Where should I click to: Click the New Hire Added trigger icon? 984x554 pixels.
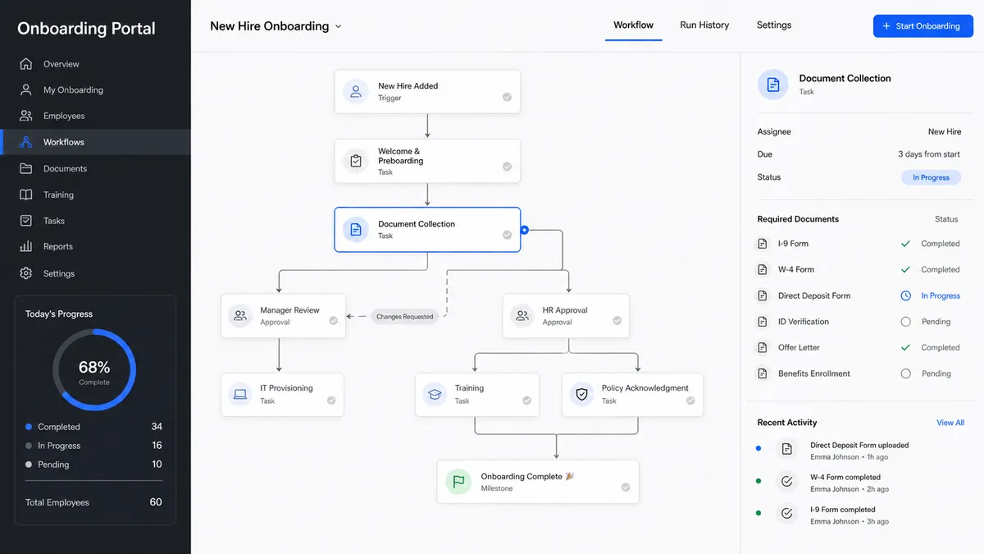356,91
